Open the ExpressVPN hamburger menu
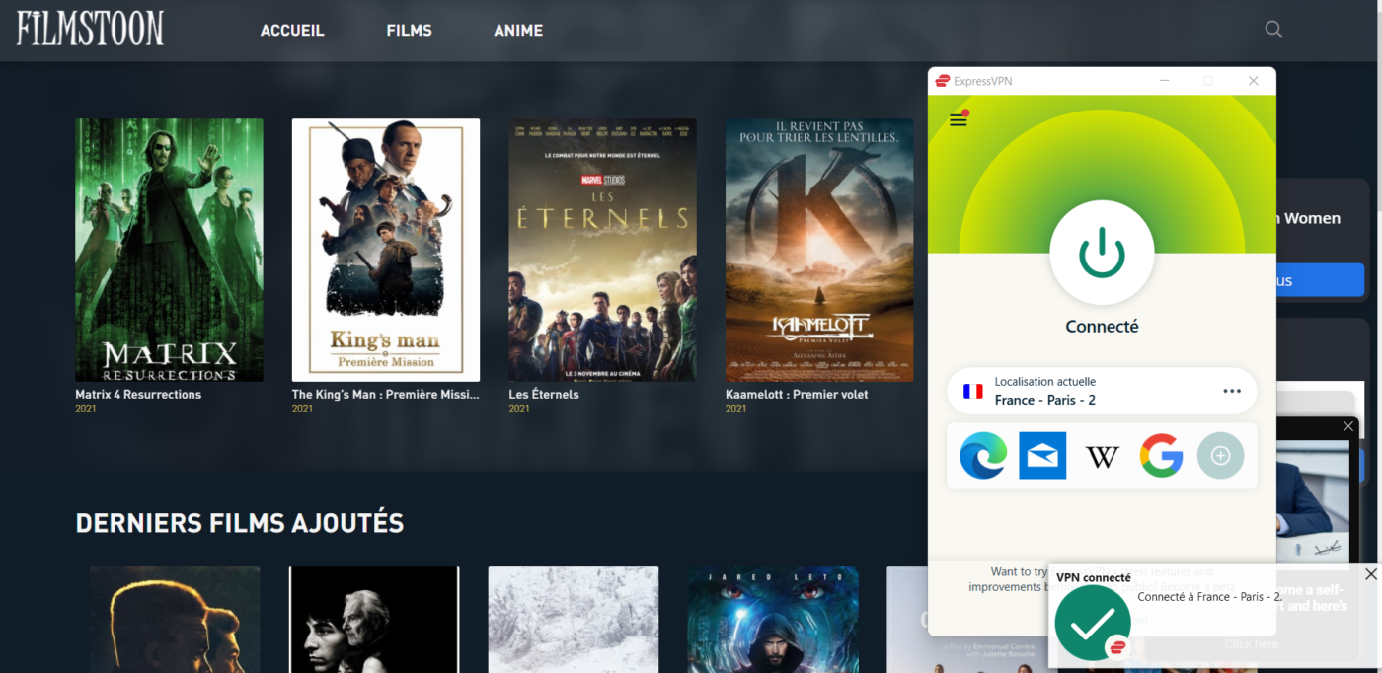Image resolution: width=1382 pixels, height=673 pixels. pyautogui.click(x=958, y=120)
